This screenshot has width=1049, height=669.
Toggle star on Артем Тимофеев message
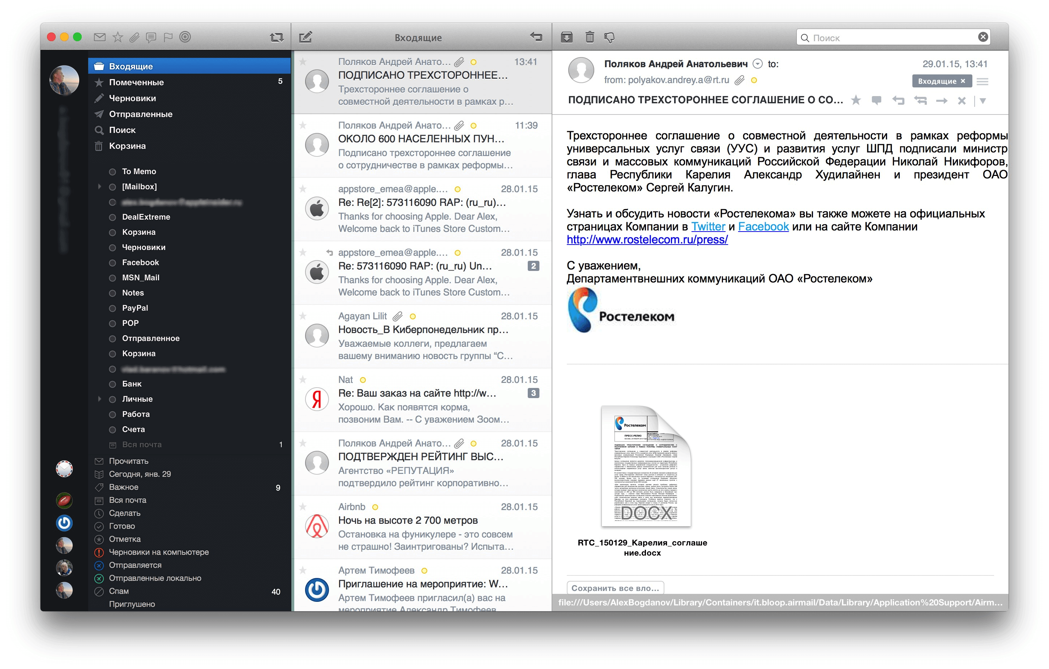tap(303, 570)
